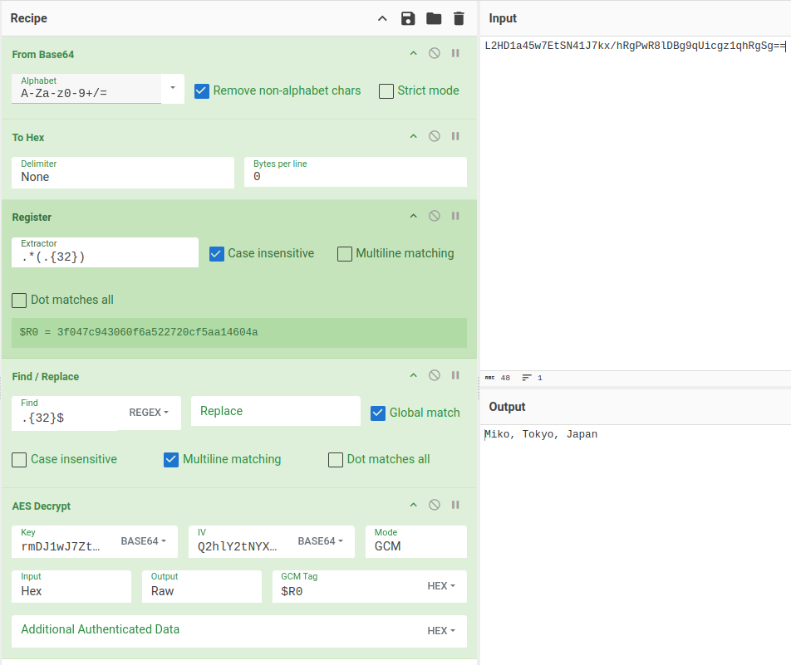Change Key format BASE64 dropdown

click(144, 541)
